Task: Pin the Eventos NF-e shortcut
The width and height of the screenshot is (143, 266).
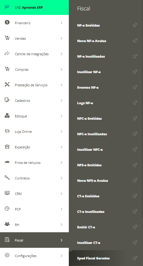Action: [x=135, y=87]
